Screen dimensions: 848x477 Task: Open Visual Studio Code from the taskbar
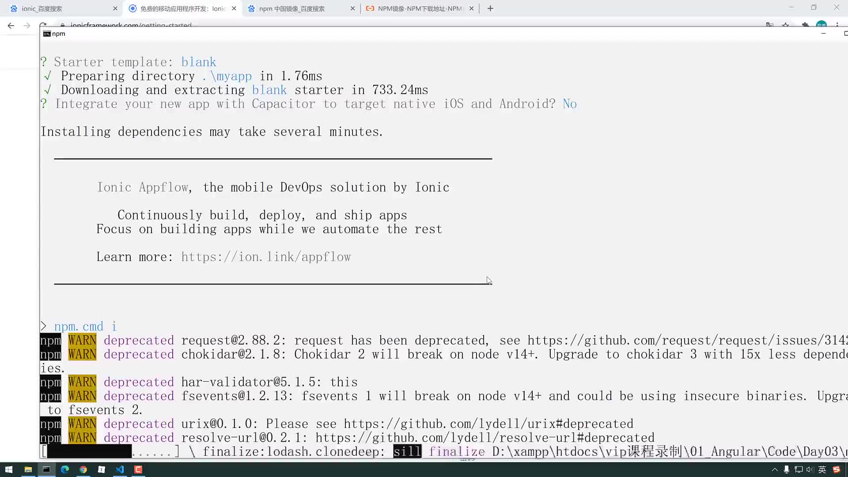coord(120,469)
